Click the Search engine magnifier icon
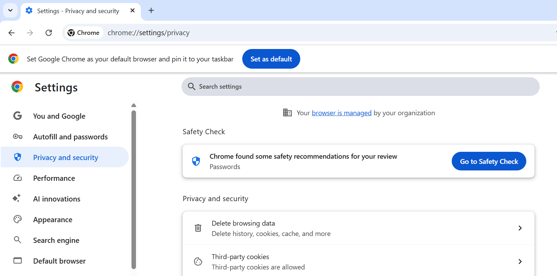 point(18,240)
